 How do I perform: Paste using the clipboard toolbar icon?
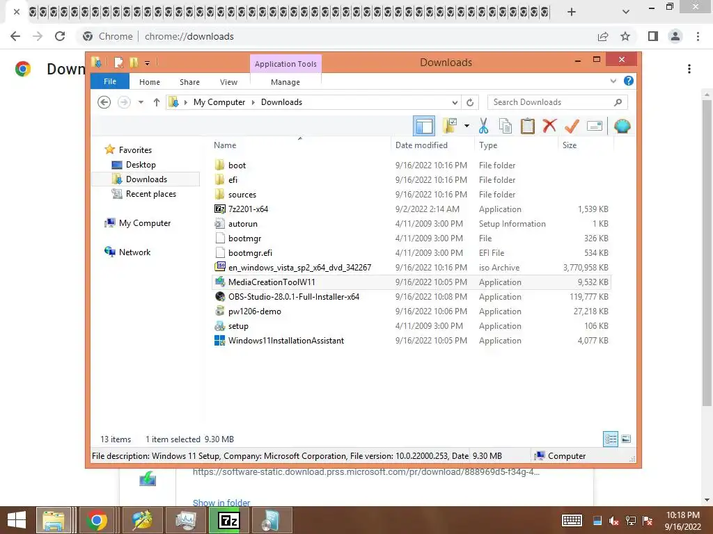(528, 126)
